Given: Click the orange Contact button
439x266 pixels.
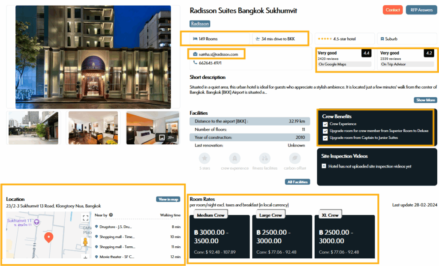Looking at the screenshot, I should click(x=393, y=10).
